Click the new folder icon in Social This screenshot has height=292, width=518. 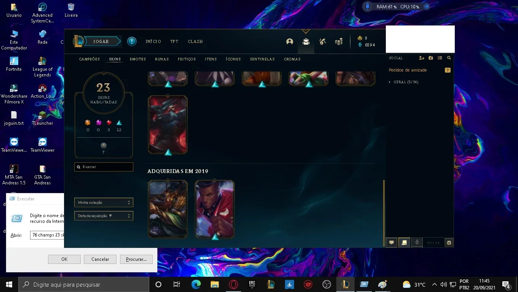click(431, 58)
